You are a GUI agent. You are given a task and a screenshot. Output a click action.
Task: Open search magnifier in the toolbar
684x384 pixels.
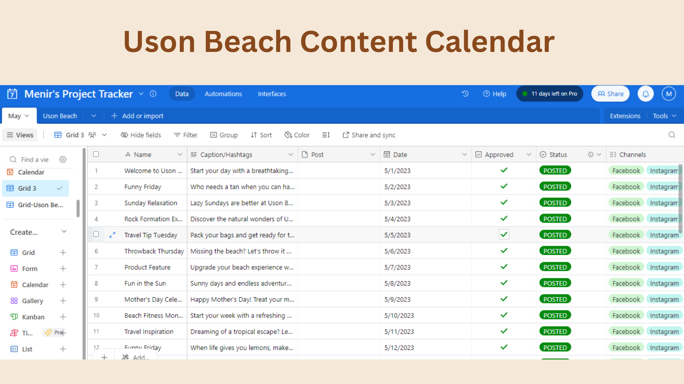pyautogui.click(x=672, y=135)
